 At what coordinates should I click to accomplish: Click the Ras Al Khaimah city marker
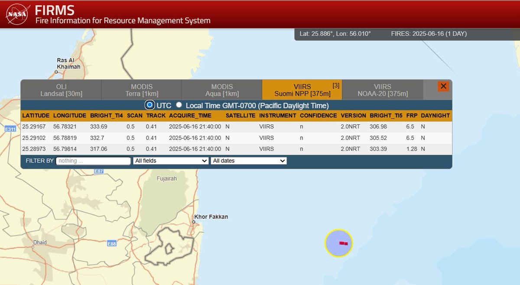click(x=56, y=72)
